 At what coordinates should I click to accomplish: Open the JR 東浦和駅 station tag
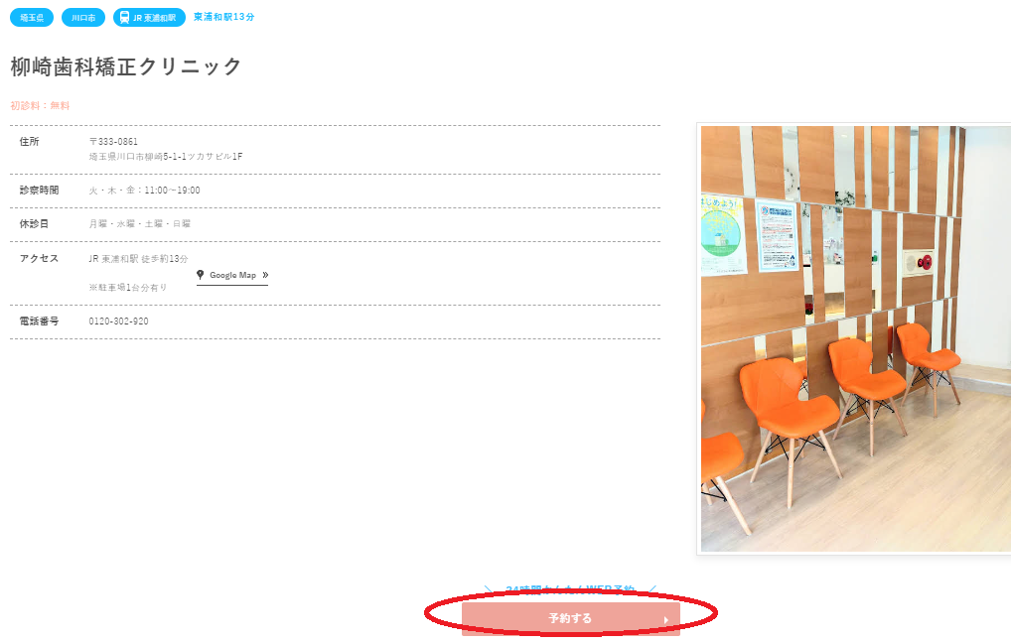149,18
